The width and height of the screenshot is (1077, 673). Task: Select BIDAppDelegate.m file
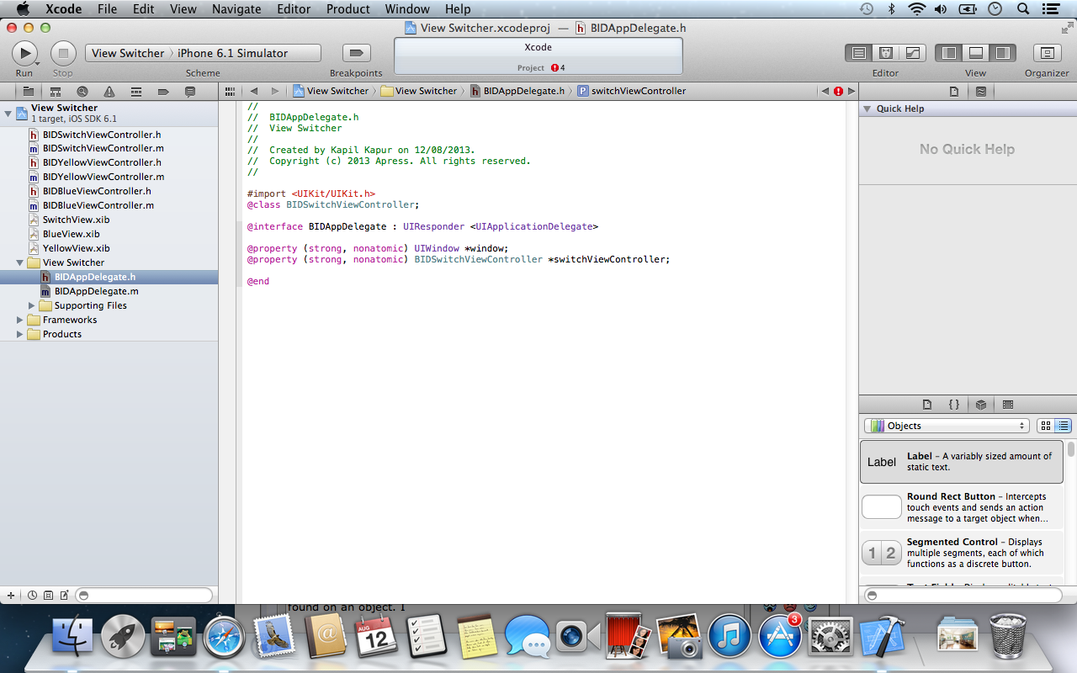coord(96,291)
